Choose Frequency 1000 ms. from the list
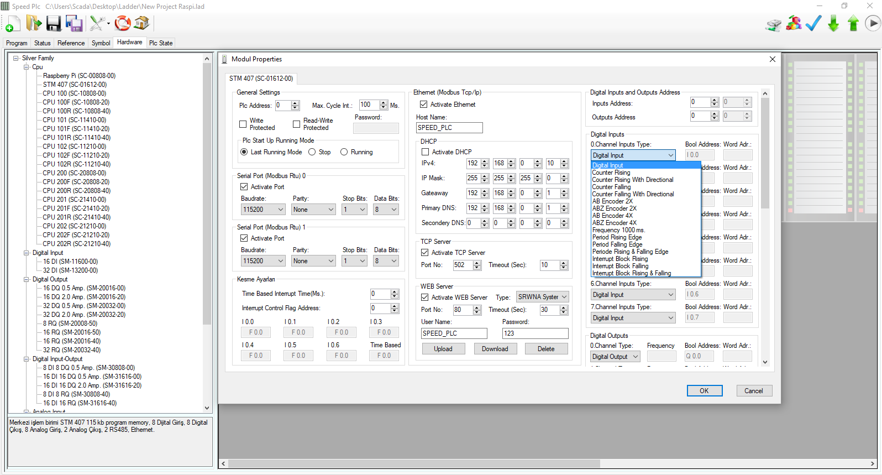 pos(618,230)
